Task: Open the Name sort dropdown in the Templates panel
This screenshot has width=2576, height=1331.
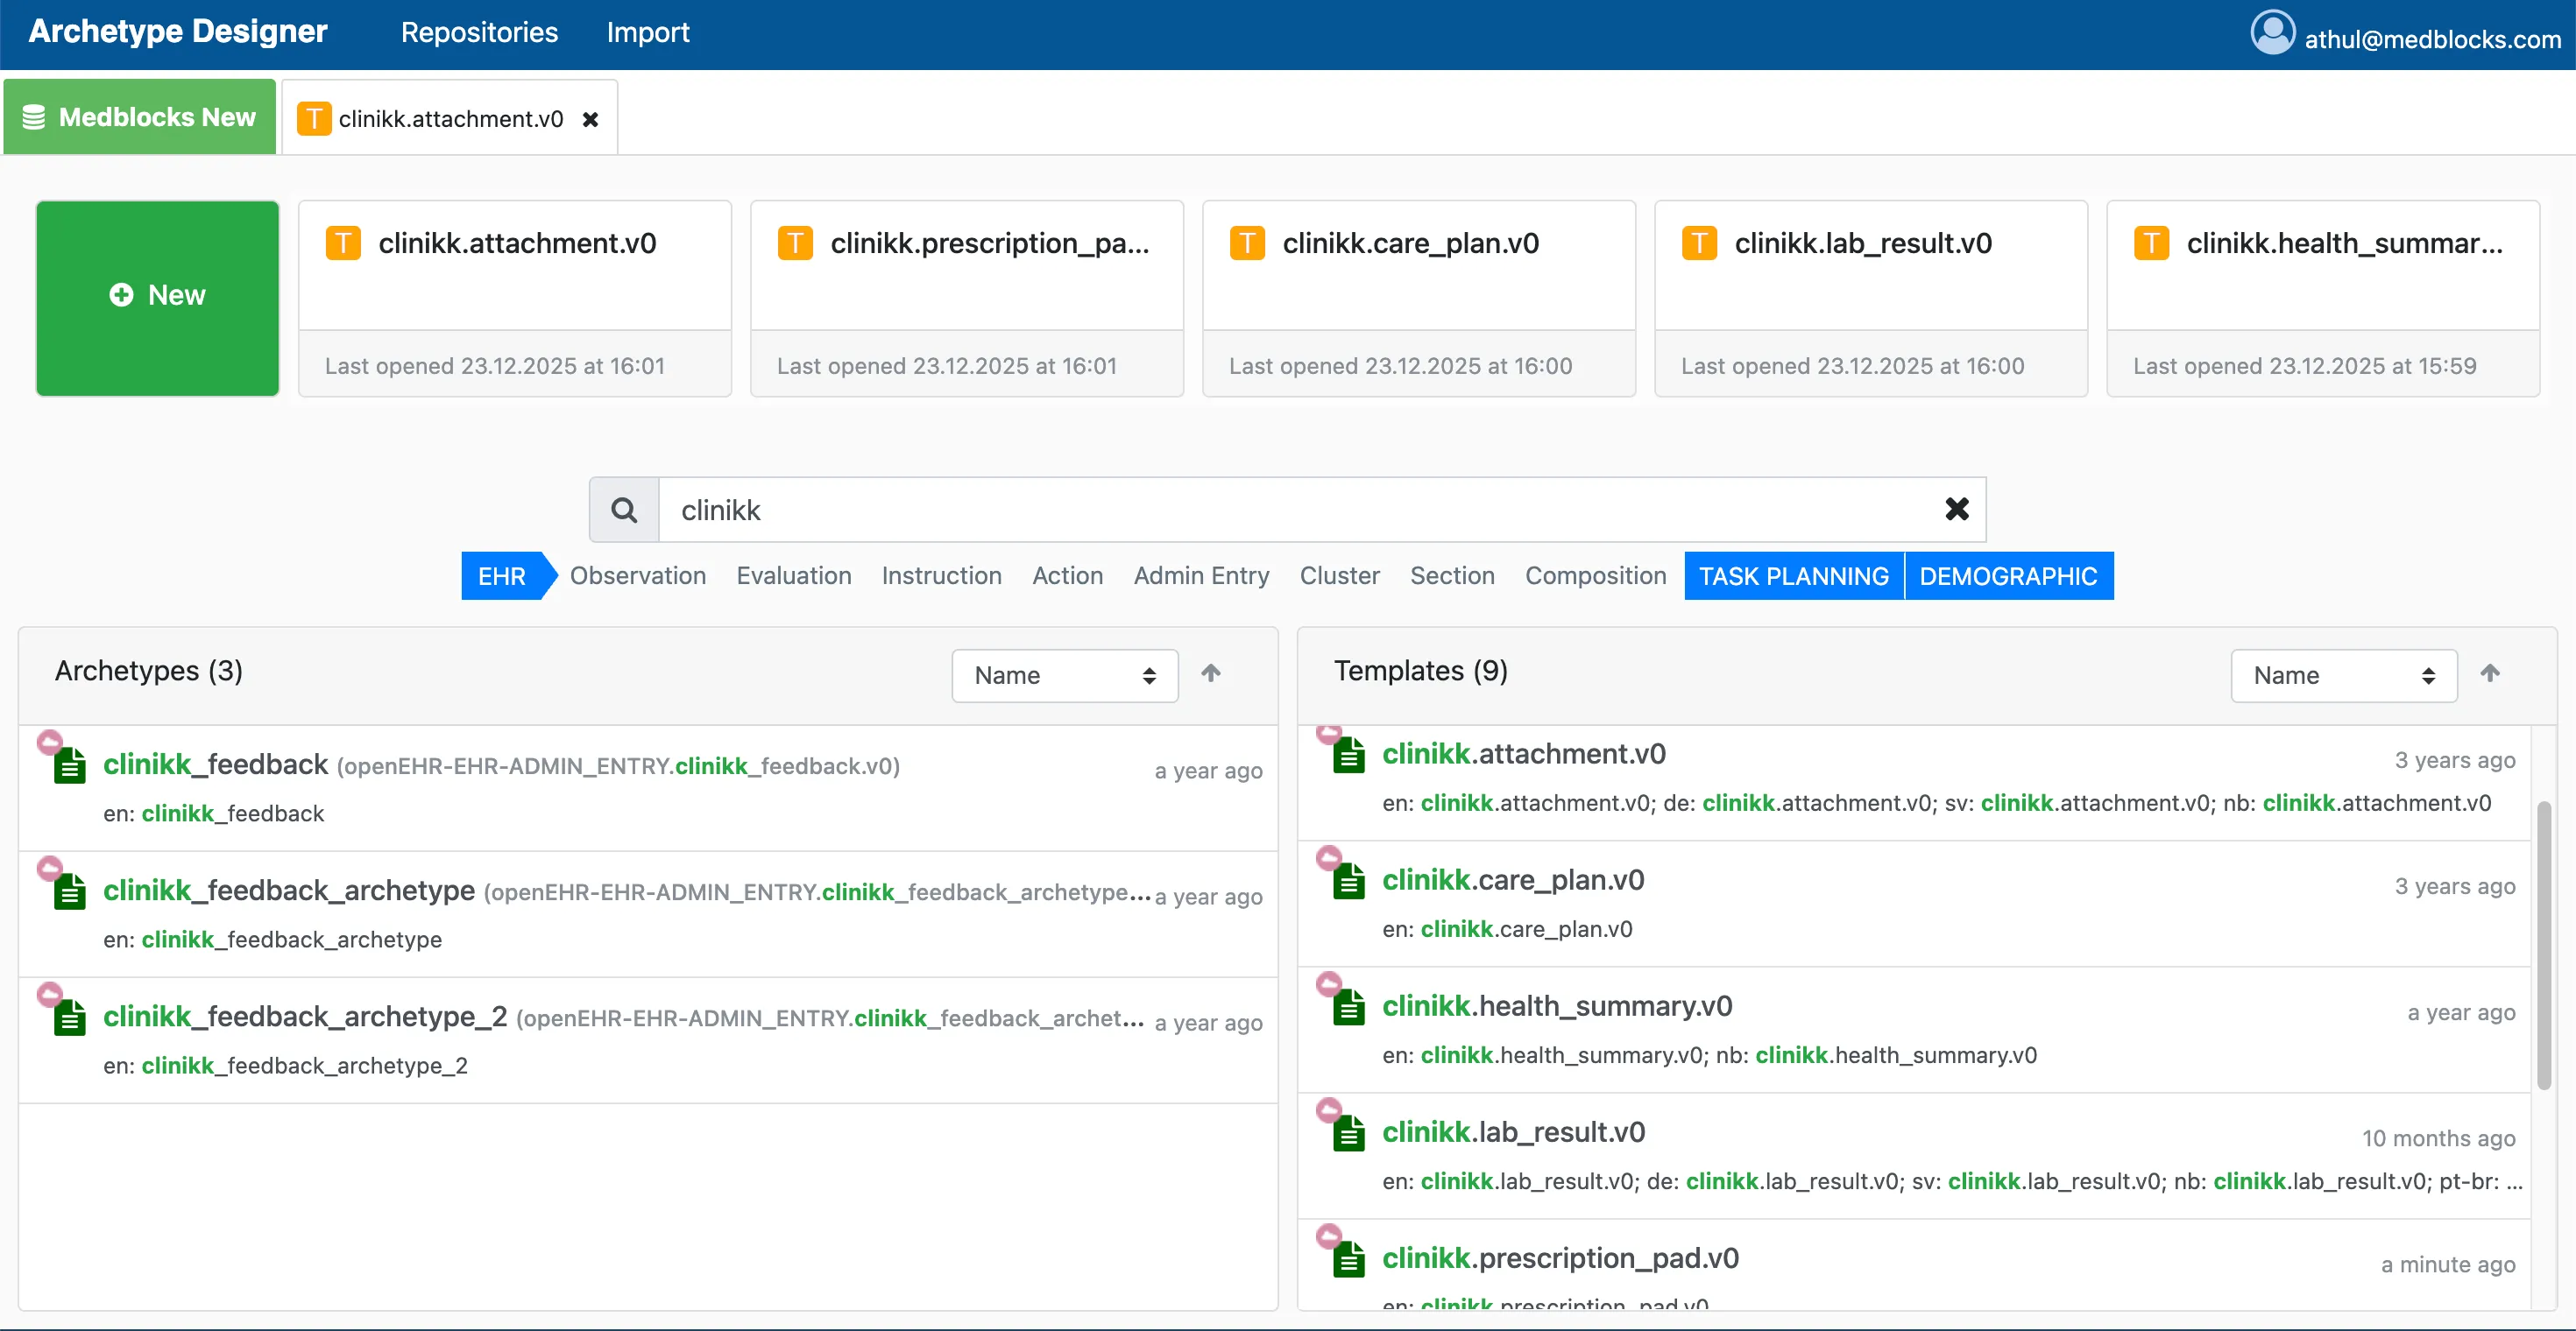Action: [2343, 674]
